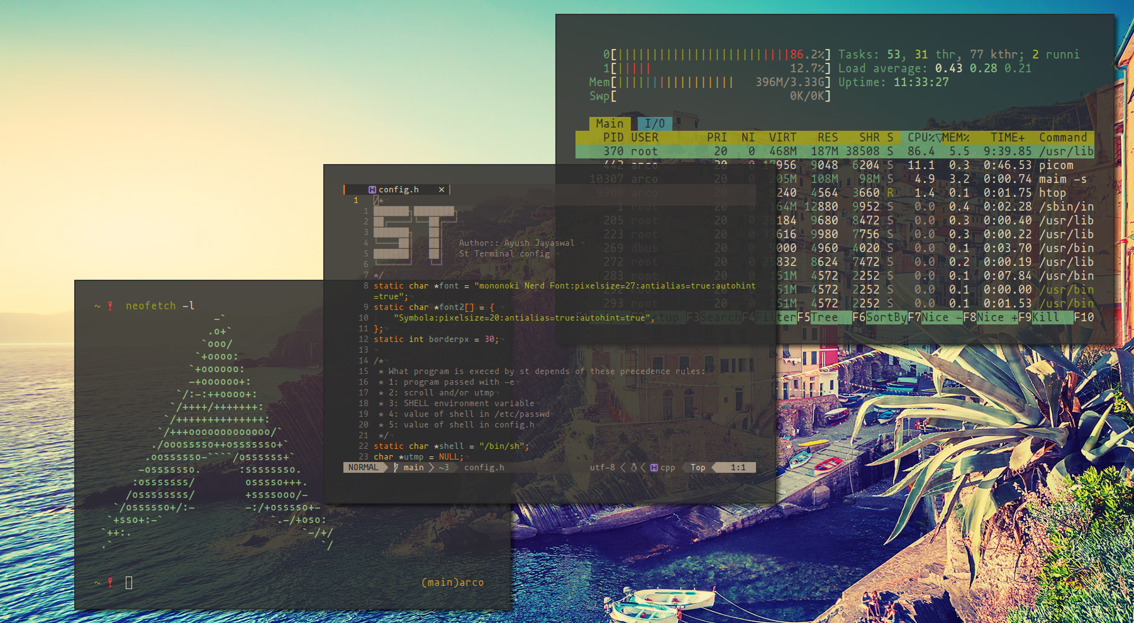The image size is (1134, 623).
Task: Select the maim -s process row in htop
Action: (x=835, y=179)
